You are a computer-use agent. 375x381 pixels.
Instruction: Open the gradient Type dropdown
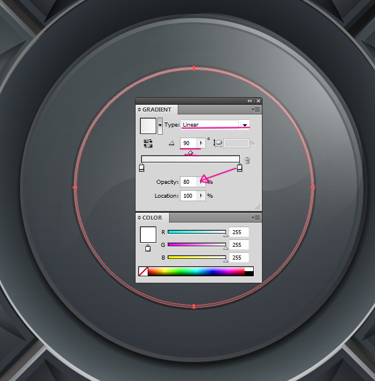[x=245, y=125]
